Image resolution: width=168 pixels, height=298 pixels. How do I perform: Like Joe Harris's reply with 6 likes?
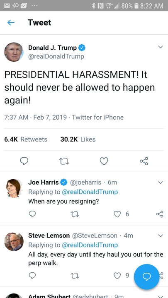(117, 214)
